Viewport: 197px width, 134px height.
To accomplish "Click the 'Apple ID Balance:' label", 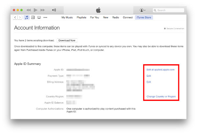I will [54, 103].
